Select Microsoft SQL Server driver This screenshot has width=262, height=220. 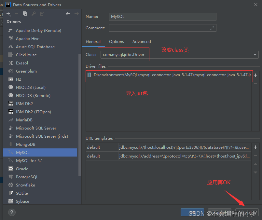tap(40, 128)
